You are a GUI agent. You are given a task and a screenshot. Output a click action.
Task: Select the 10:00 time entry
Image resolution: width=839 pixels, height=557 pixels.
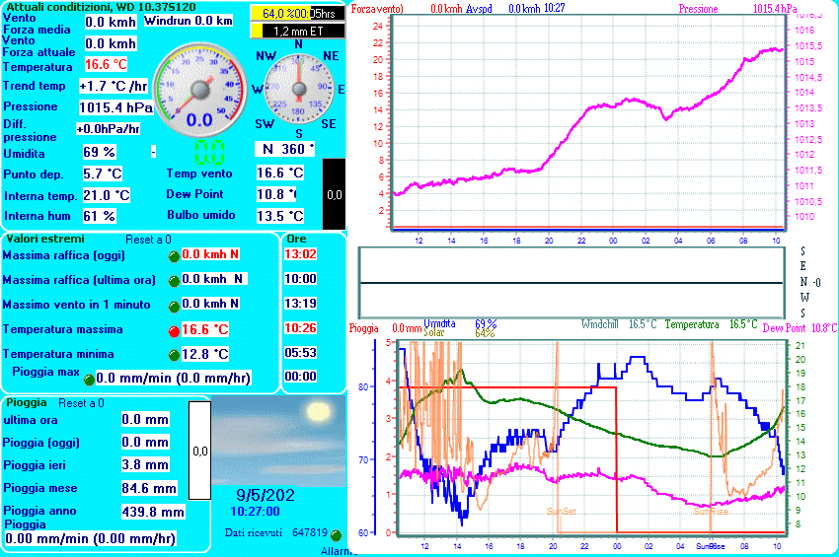click(x=300, y=278)
